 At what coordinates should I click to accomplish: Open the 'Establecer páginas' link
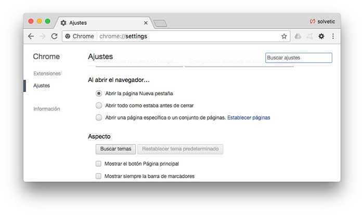point(249,118)
